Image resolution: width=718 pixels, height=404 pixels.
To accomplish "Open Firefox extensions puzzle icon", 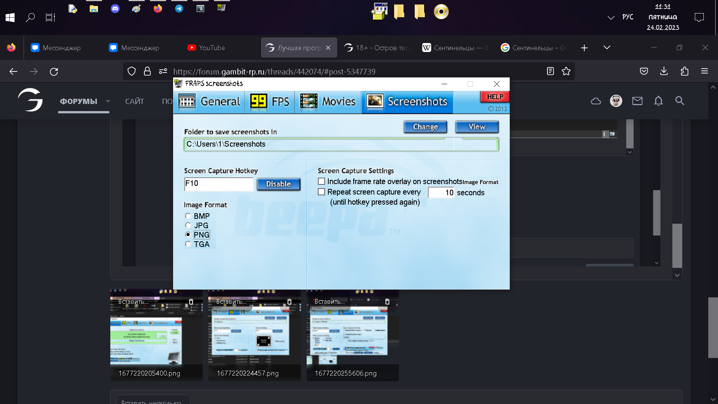I will click(x=684, y=71).
